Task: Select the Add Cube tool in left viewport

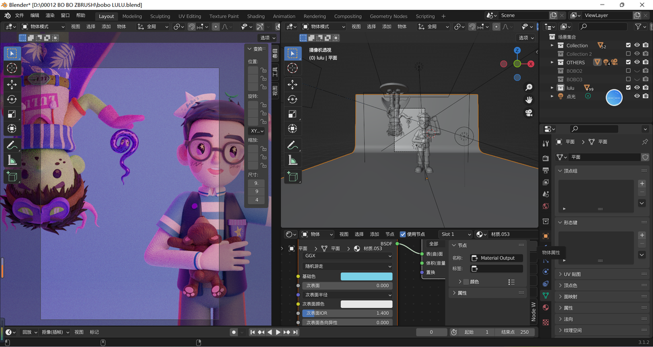Action: click(x=12, y=176)
